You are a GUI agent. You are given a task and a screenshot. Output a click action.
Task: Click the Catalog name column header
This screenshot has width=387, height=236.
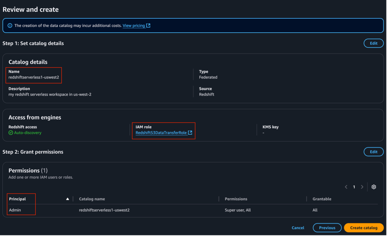click(x=92, y=199)
